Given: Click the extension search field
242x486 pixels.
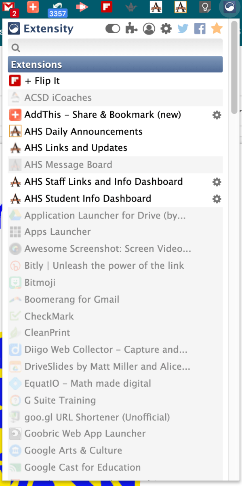Looking at the screenshot, I should tap(115, 47).
